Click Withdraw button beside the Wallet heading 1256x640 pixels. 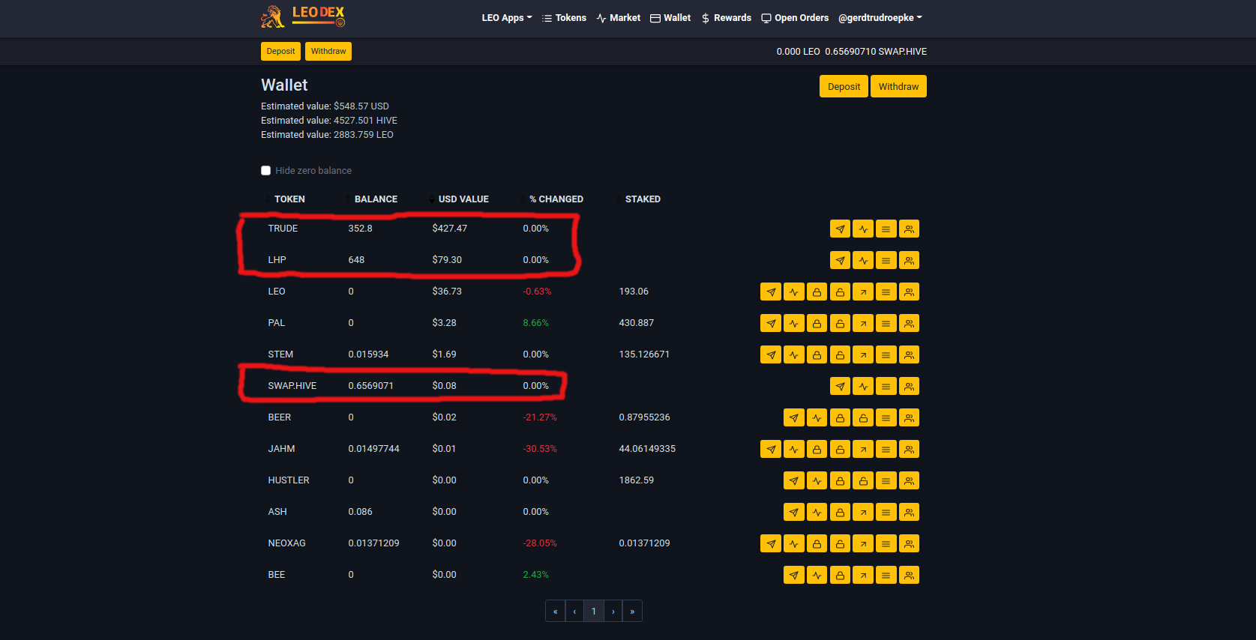tap(898, 86)
